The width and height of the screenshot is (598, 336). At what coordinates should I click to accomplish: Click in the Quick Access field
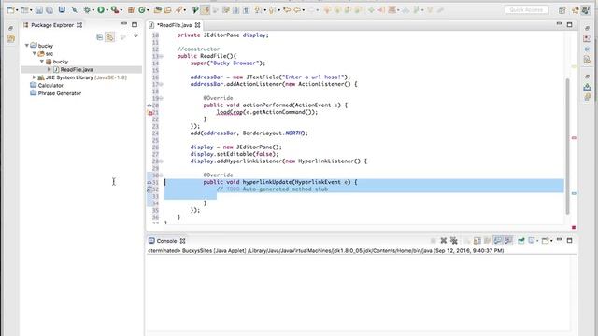pyautogui.click(x=527, y=10)
